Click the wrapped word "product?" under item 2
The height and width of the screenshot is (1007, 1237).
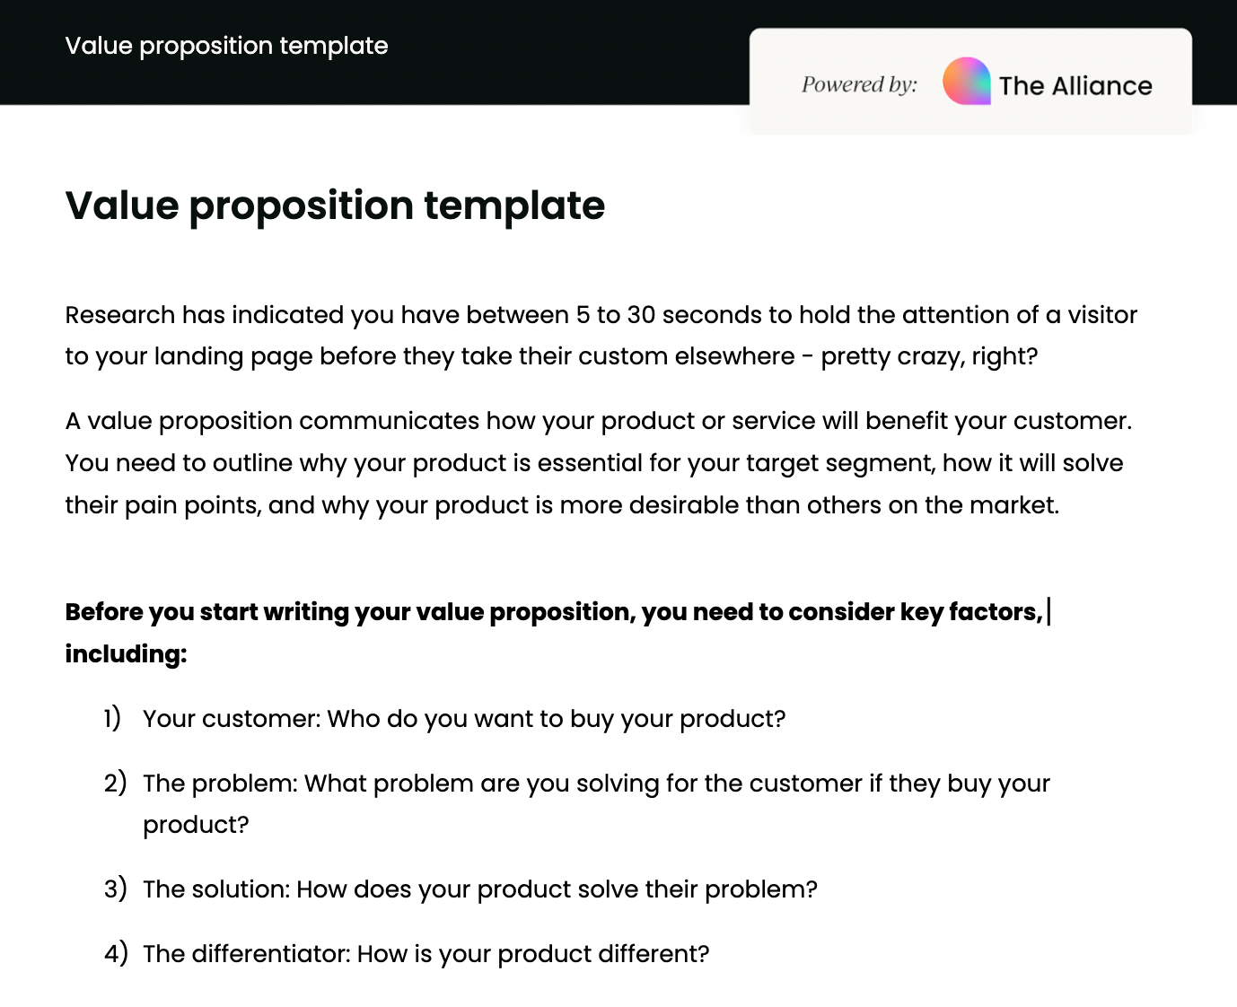pyautogui.click(x=196, y=825)
